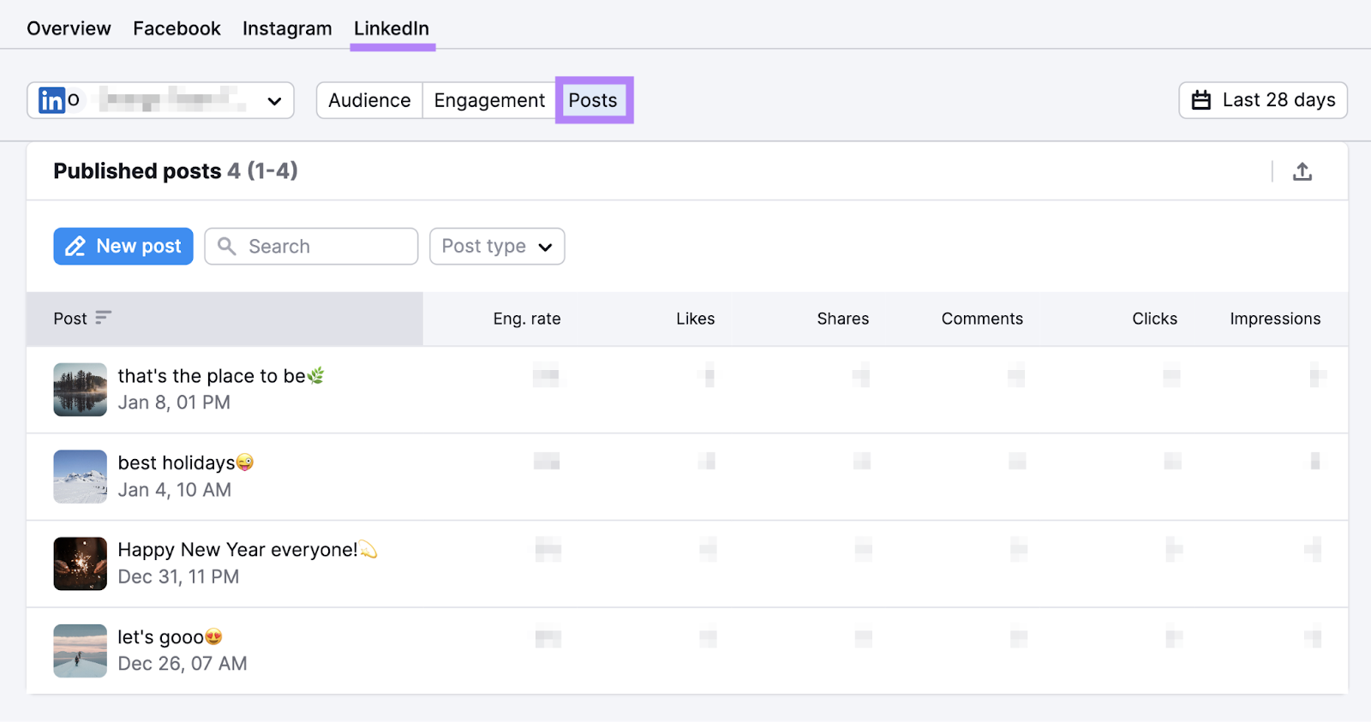
Task: Open the Overview tab
Action: [x=69, y=28]
